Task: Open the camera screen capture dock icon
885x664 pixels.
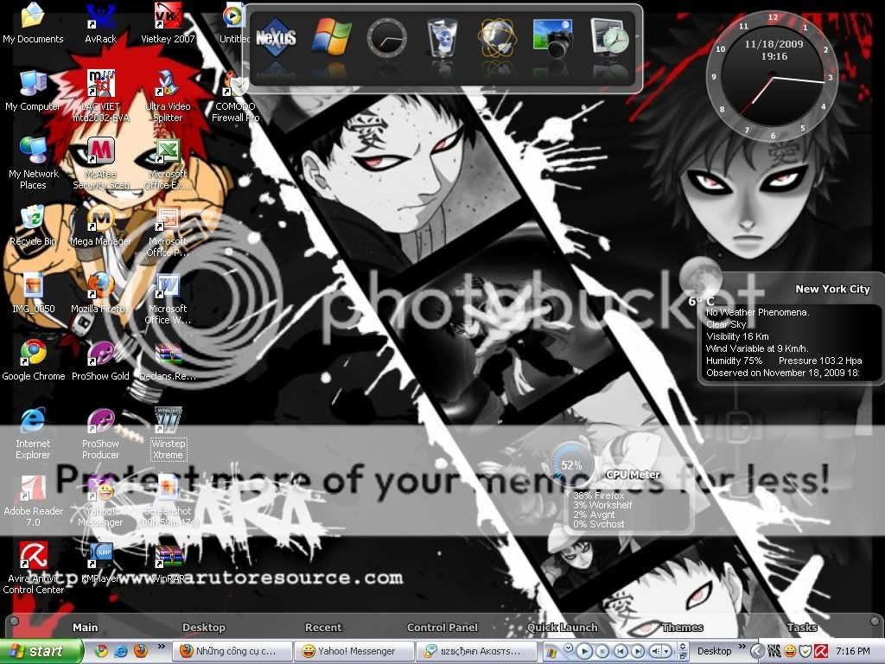Action: pyautogui.click(x=553, y=38)
